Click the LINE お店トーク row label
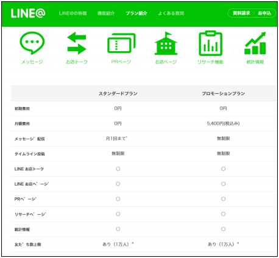 coord(29,169)
